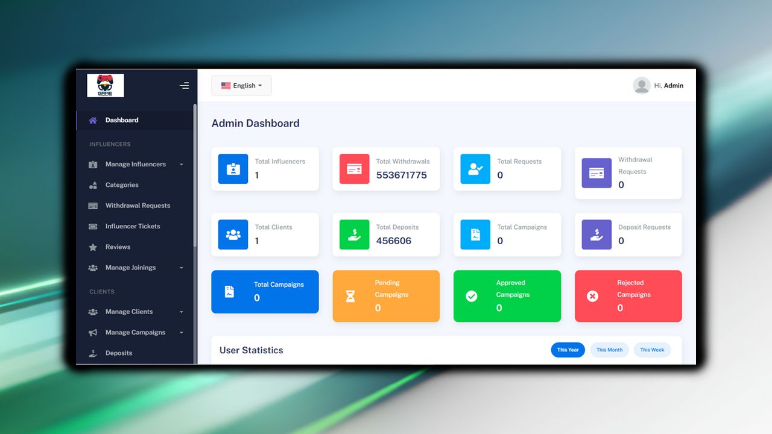Click the Total Clients card label
The width and height of the screenshot is (772, 434).
pyautogui.click(x=274, y=227)
